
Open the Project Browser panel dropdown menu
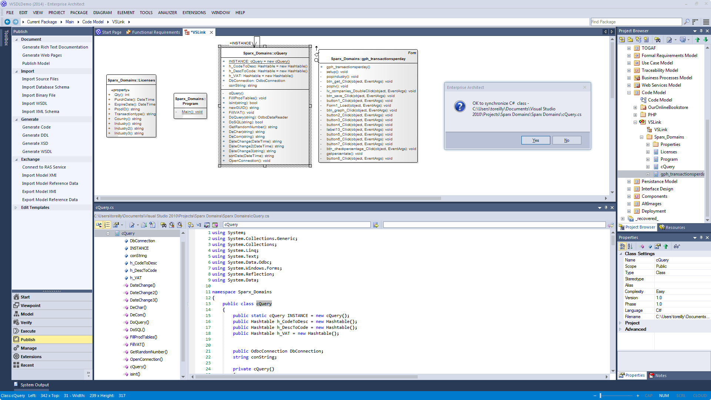[x=695, y=31]
